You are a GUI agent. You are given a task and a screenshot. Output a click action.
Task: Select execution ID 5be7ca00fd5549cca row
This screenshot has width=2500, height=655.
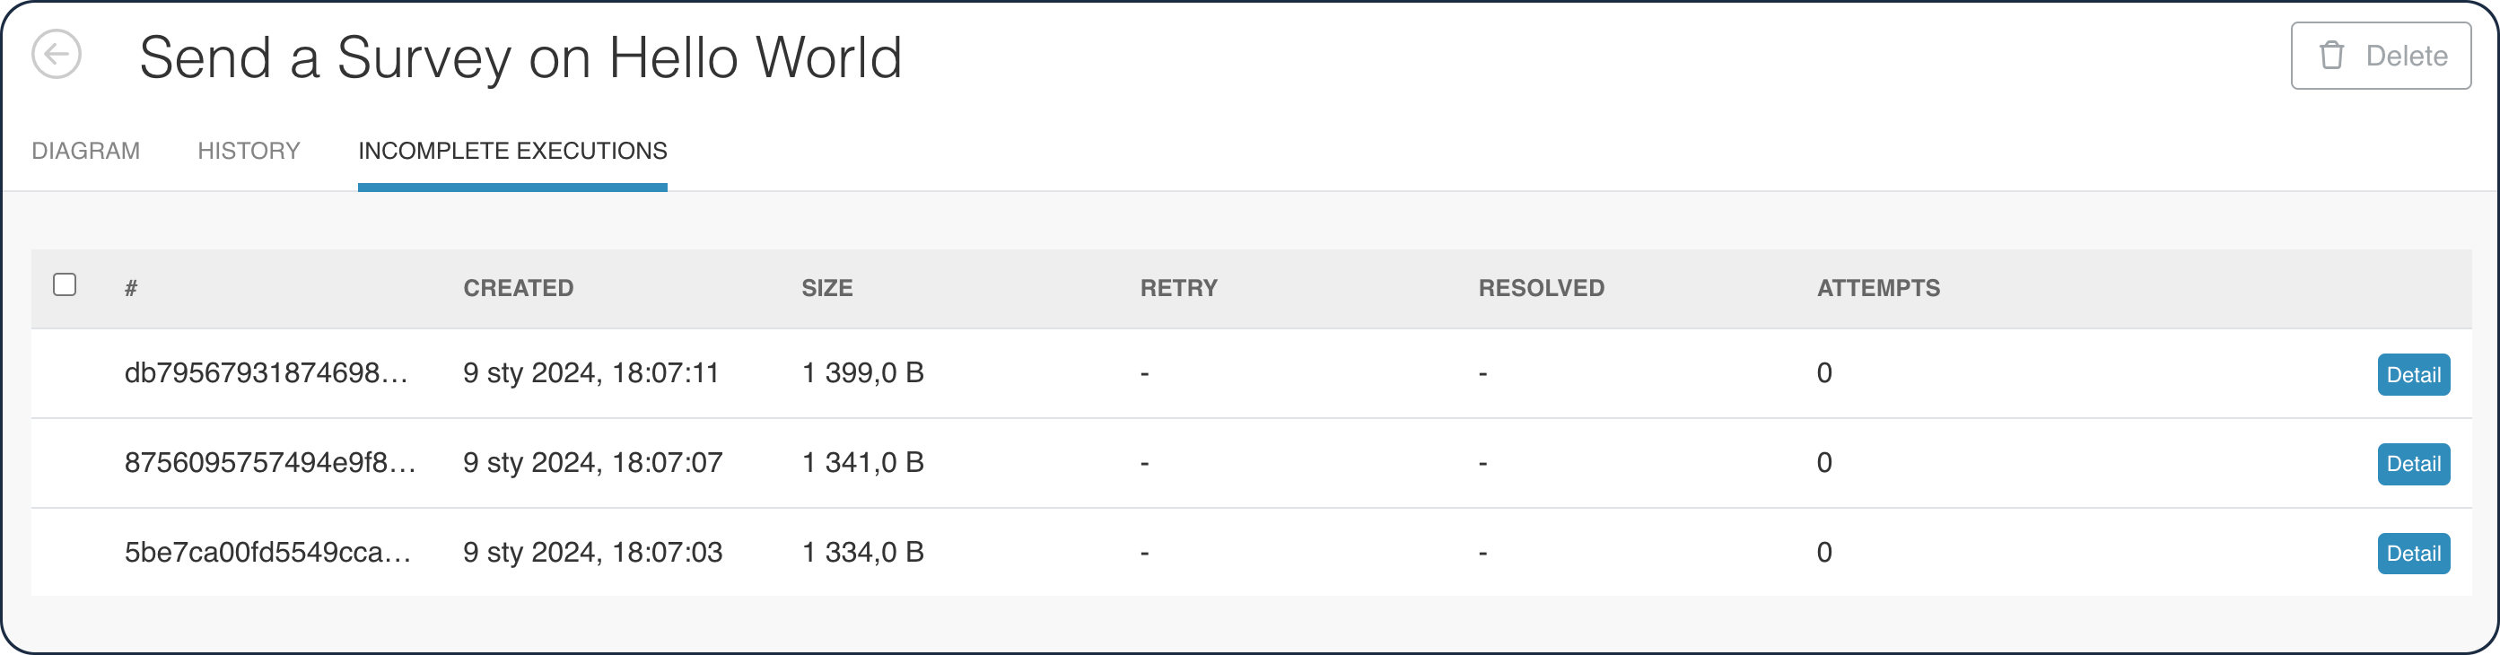pos(267,552)
